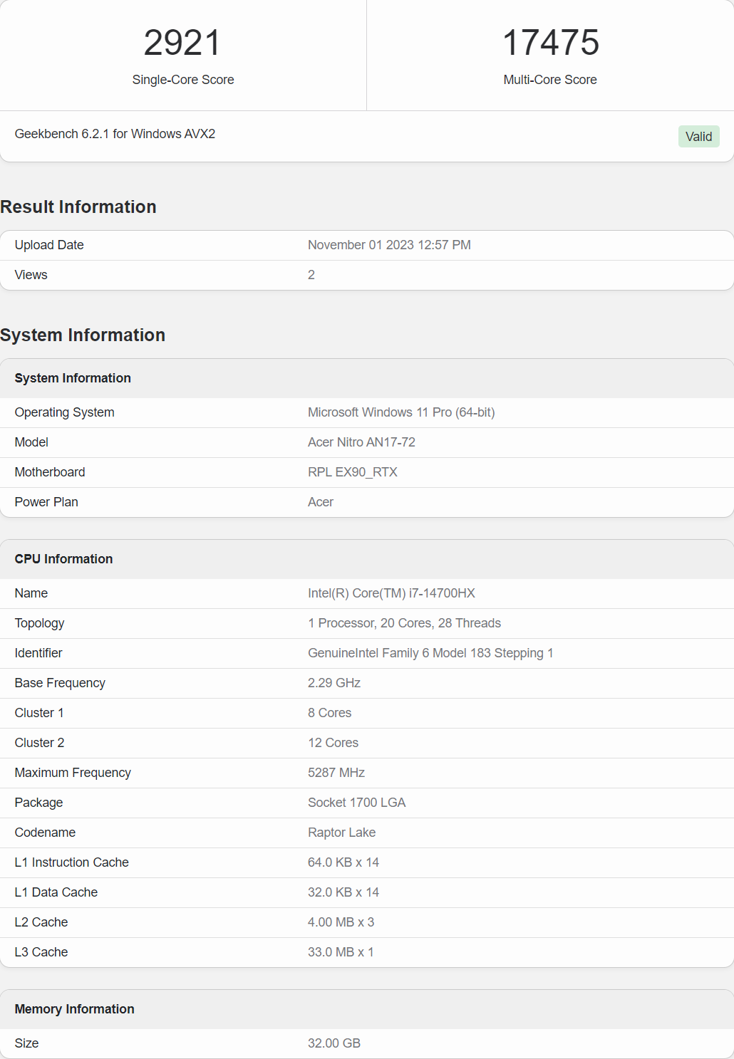Select the Result Information heading

(x=78, y=207)
